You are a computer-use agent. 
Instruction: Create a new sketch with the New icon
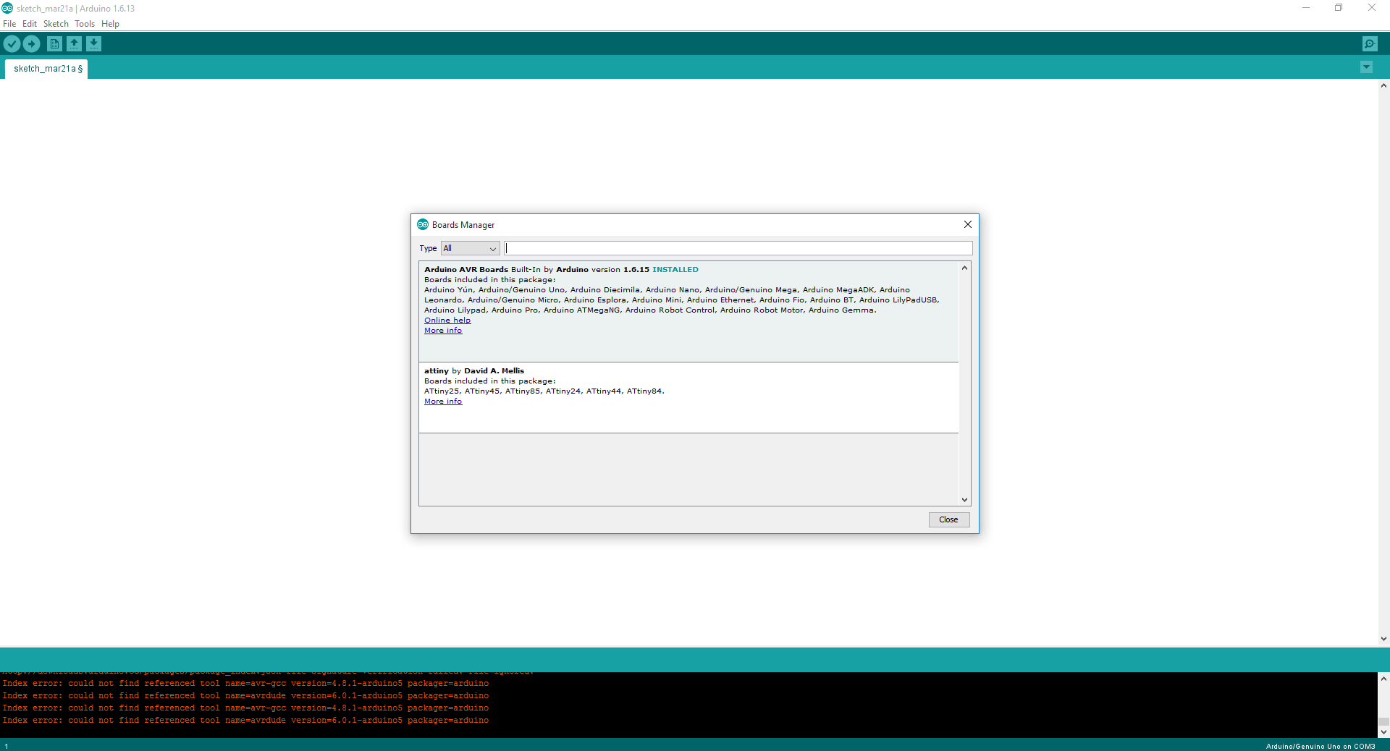pos(54,44)
